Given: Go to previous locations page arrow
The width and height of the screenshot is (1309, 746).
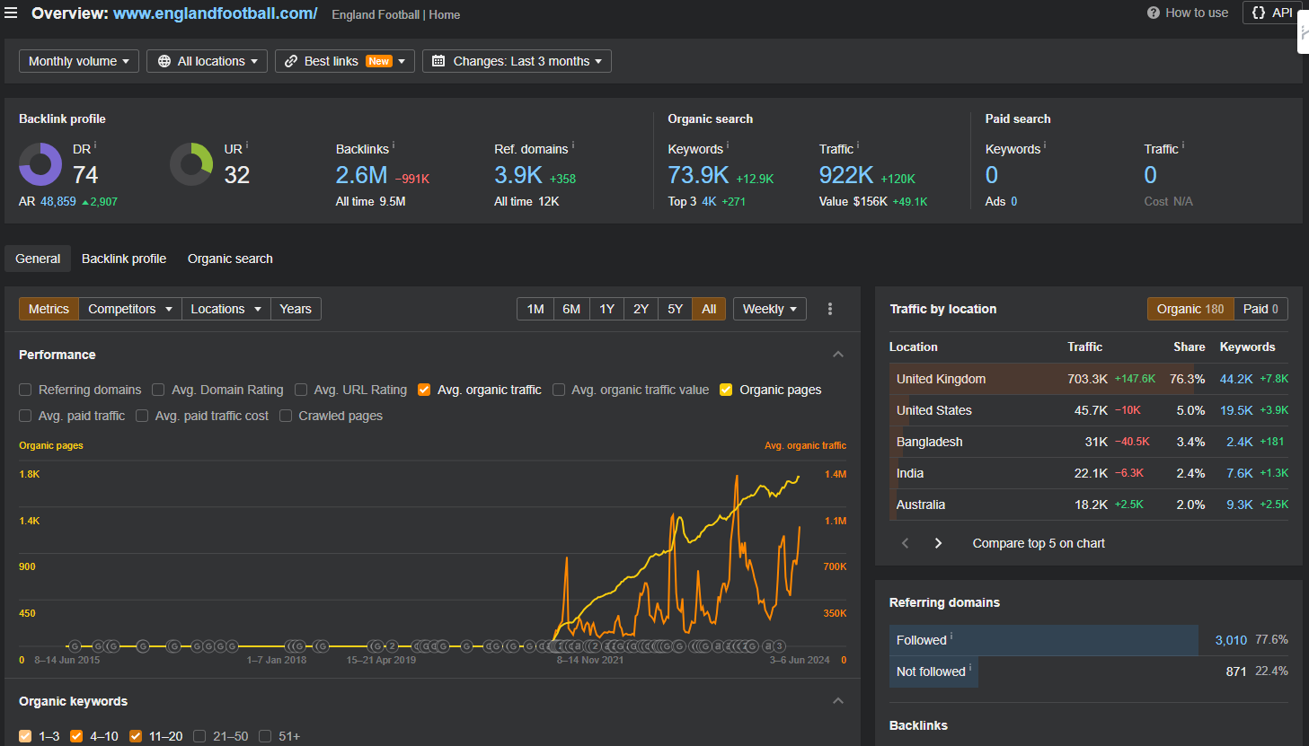Looking at the screenshot, I should pyautogui.click(x=906, y=543).
